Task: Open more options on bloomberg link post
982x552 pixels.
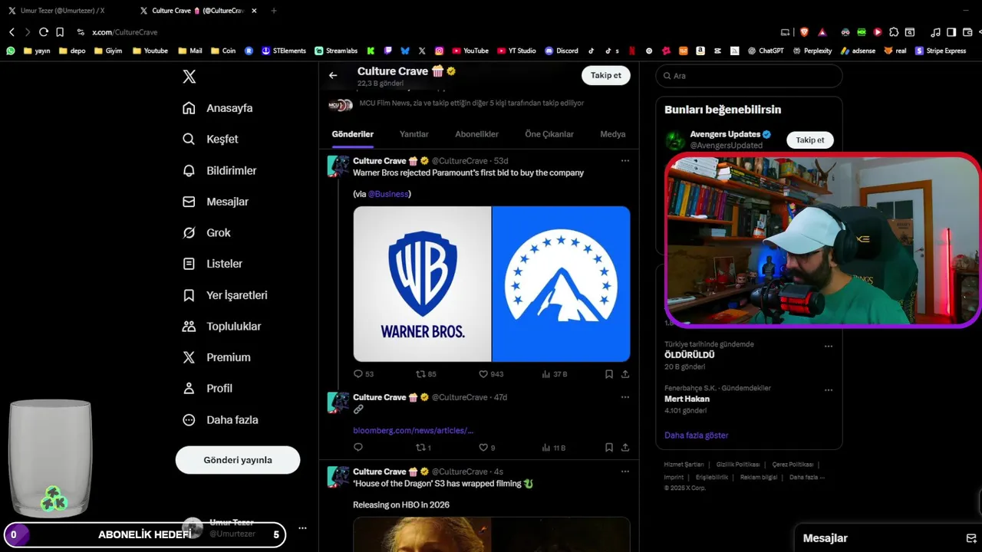Action: point(625,397)
